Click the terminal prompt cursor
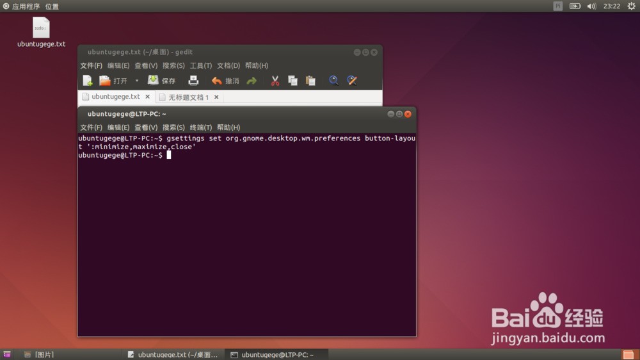The height and width of the screenshot is (360, 640). click(x=168, y=155)
